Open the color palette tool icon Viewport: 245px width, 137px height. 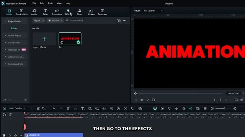point(104,108)
